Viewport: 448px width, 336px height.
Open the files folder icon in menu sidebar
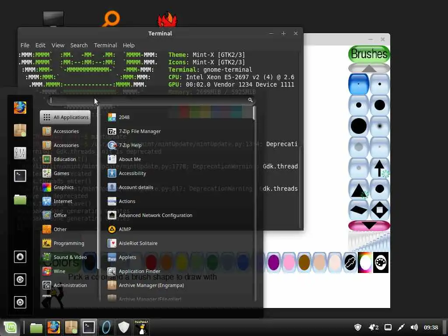pyautogui.click(x=20, y=199)
